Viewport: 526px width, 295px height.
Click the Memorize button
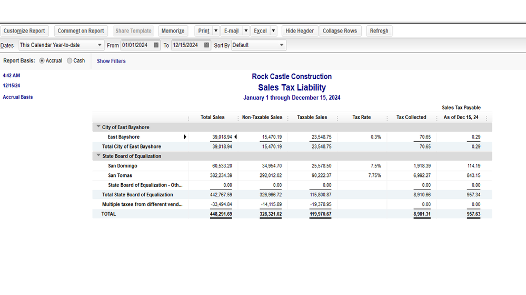pyautogui.click(x=173, y=31)
